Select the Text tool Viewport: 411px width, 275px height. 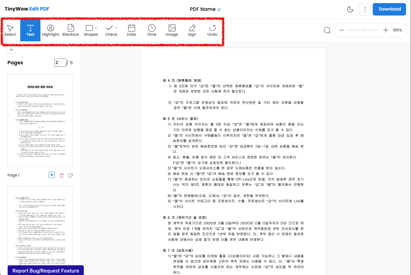coord(30,30)
